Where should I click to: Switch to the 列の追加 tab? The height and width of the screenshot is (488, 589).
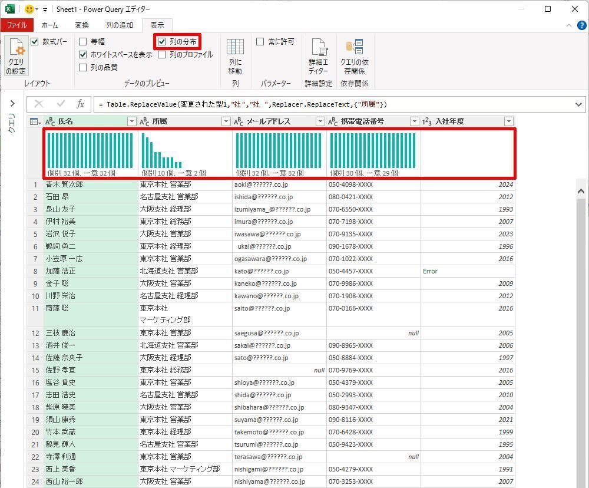point(120,25)
